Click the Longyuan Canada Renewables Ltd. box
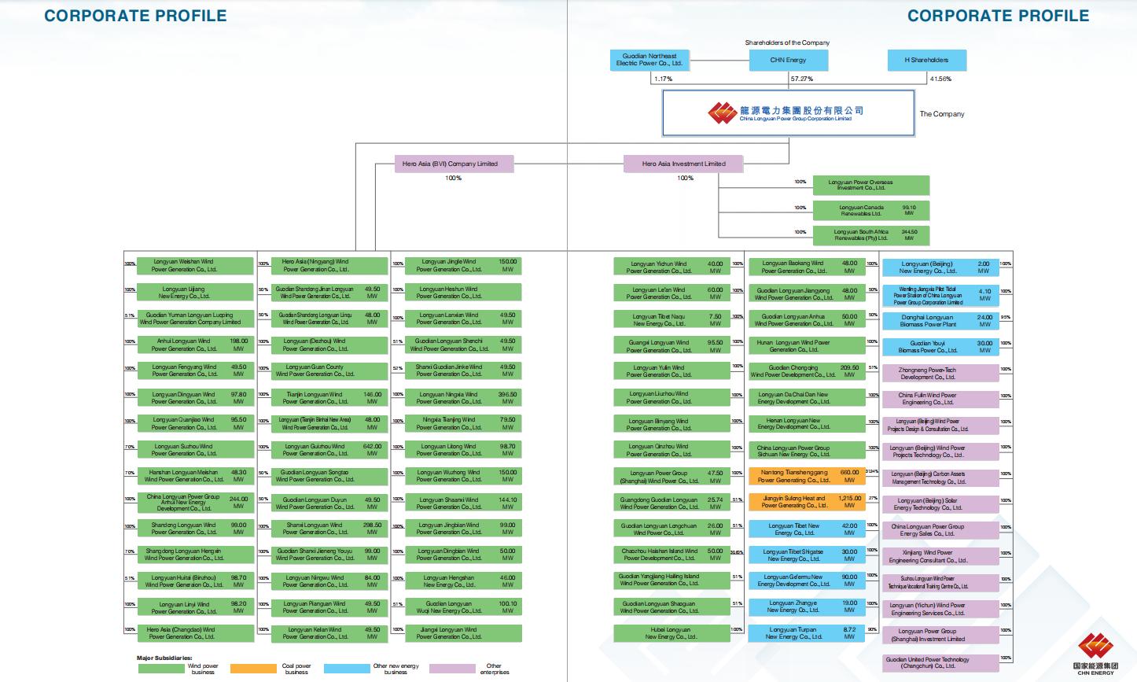 870,211
